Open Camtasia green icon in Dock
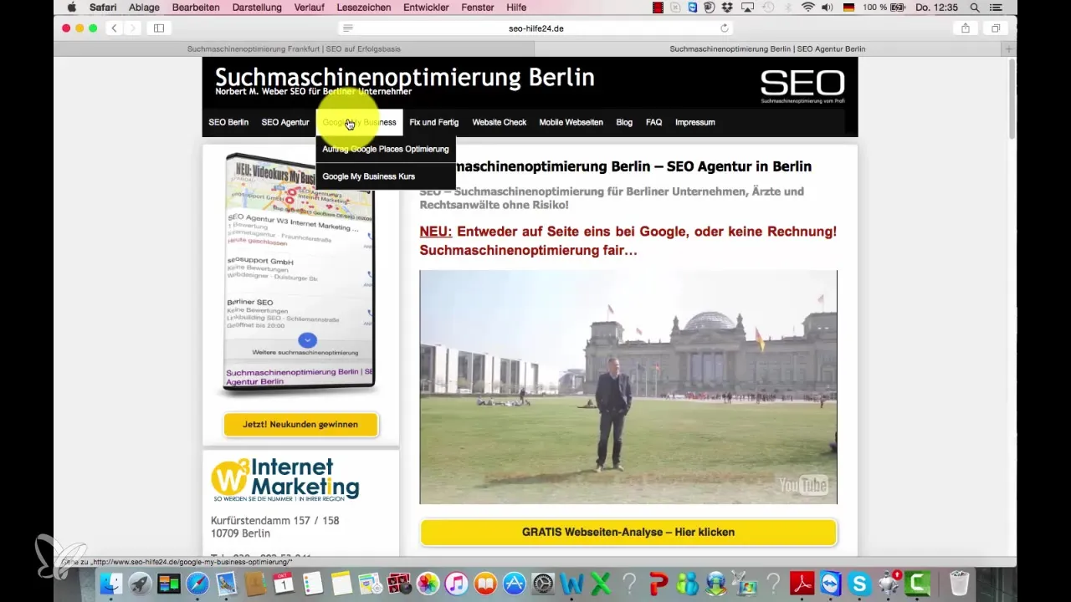Screen dimensions: 1071x602 pos(918,583)
